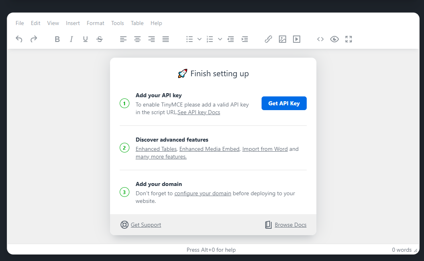Click the Undo arrow icon
This screenshot has width=424, height=261.
(x=19, y=39)
